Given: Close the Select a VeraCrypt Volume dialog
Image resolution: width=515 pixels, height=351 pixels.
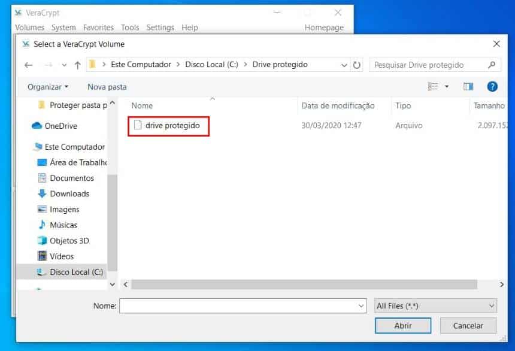Looking at the screenshot, I should coord(496,44).
